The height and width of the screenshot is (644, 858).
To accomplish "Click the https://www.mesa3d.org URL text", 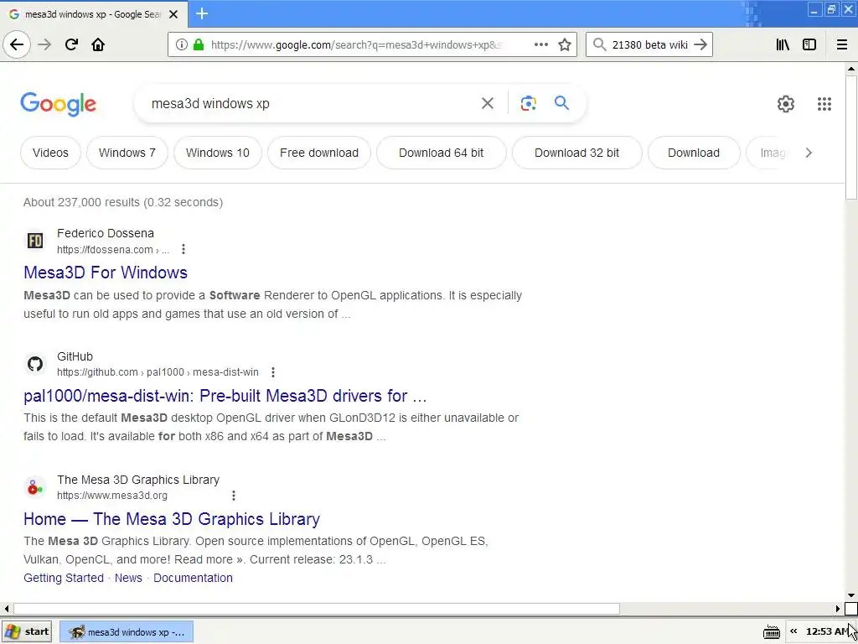I will click(x=112, y=496).
